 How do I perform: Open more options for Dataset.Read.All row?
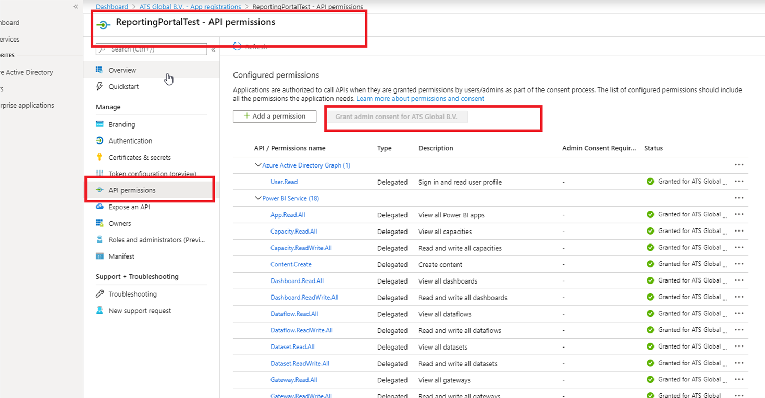(x=739, y=347)
